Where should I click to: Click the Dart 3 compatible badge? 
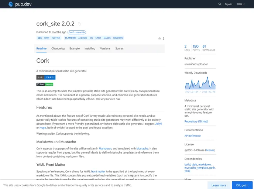[77, 32]
